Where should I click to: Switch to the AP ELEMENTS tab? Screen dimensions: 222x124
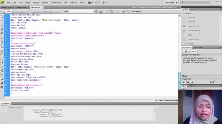(199, 48)
